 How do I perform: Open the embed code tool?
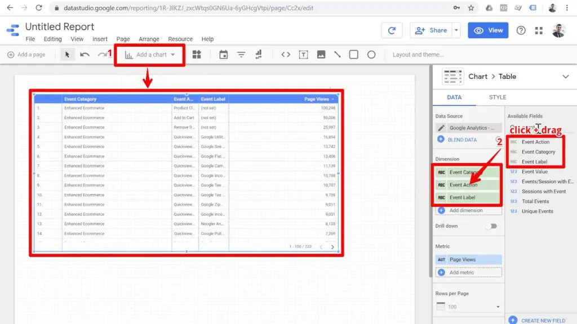click(285, 55)
